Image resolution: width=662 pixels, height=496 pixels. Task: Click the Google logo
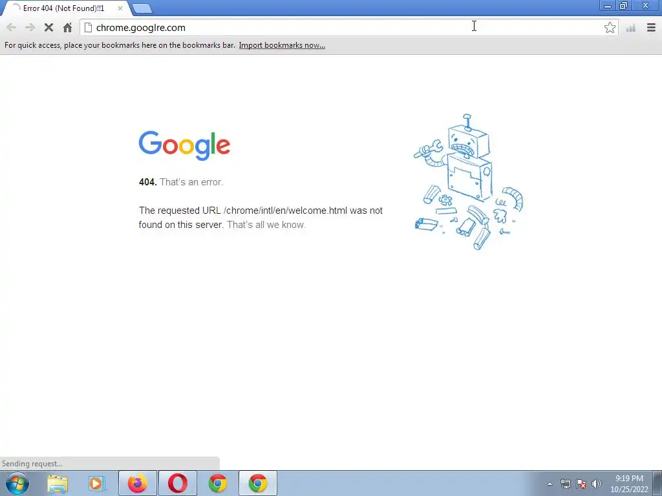184,145
